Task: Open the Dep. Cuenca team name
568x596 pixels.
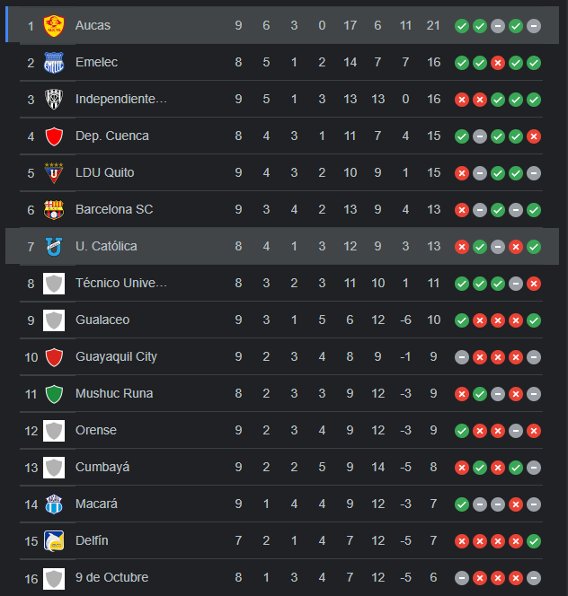Action: click(x=112, y=136)
